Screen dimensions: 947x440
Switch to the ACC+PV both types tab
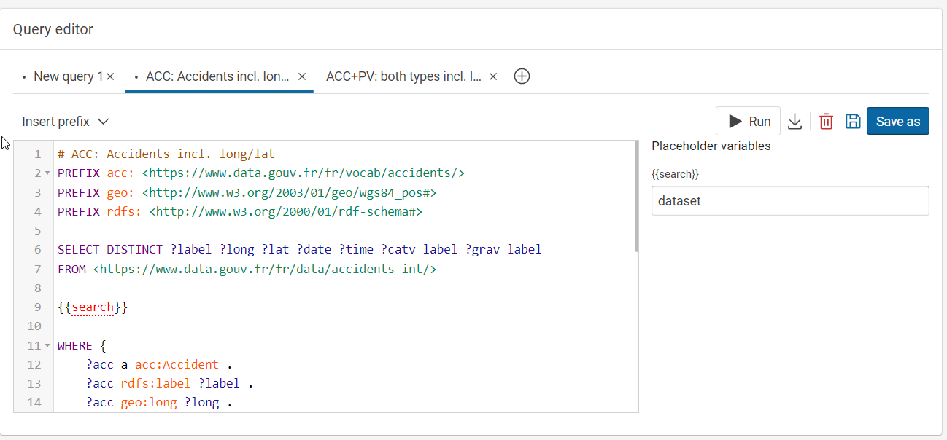point(403,76)
